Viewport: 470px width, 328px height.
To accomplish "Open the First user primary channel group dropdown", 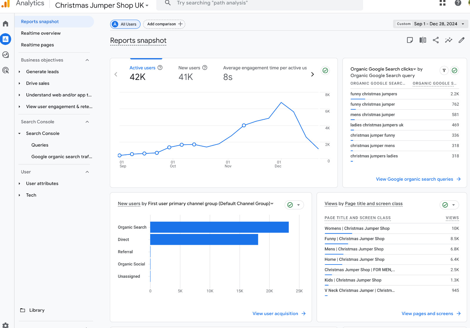I will click(x=272, y=204).
